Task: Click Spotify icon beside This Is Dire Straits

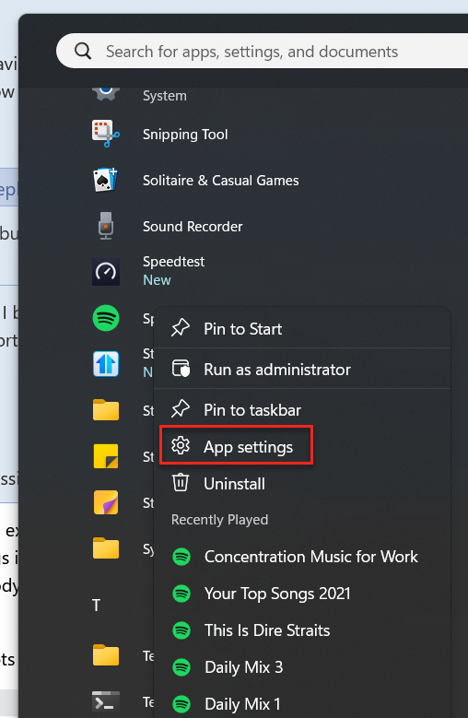Action: tap(181, 630)
